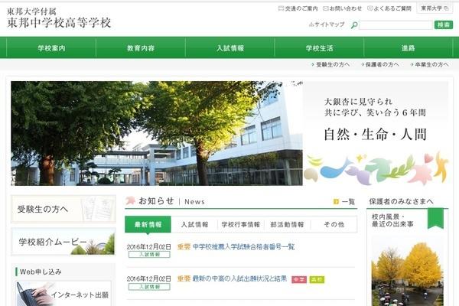Viewport: 459px width, 306px height.
Task: Expand the 進路 navigation menu
Action: point(408,48)
